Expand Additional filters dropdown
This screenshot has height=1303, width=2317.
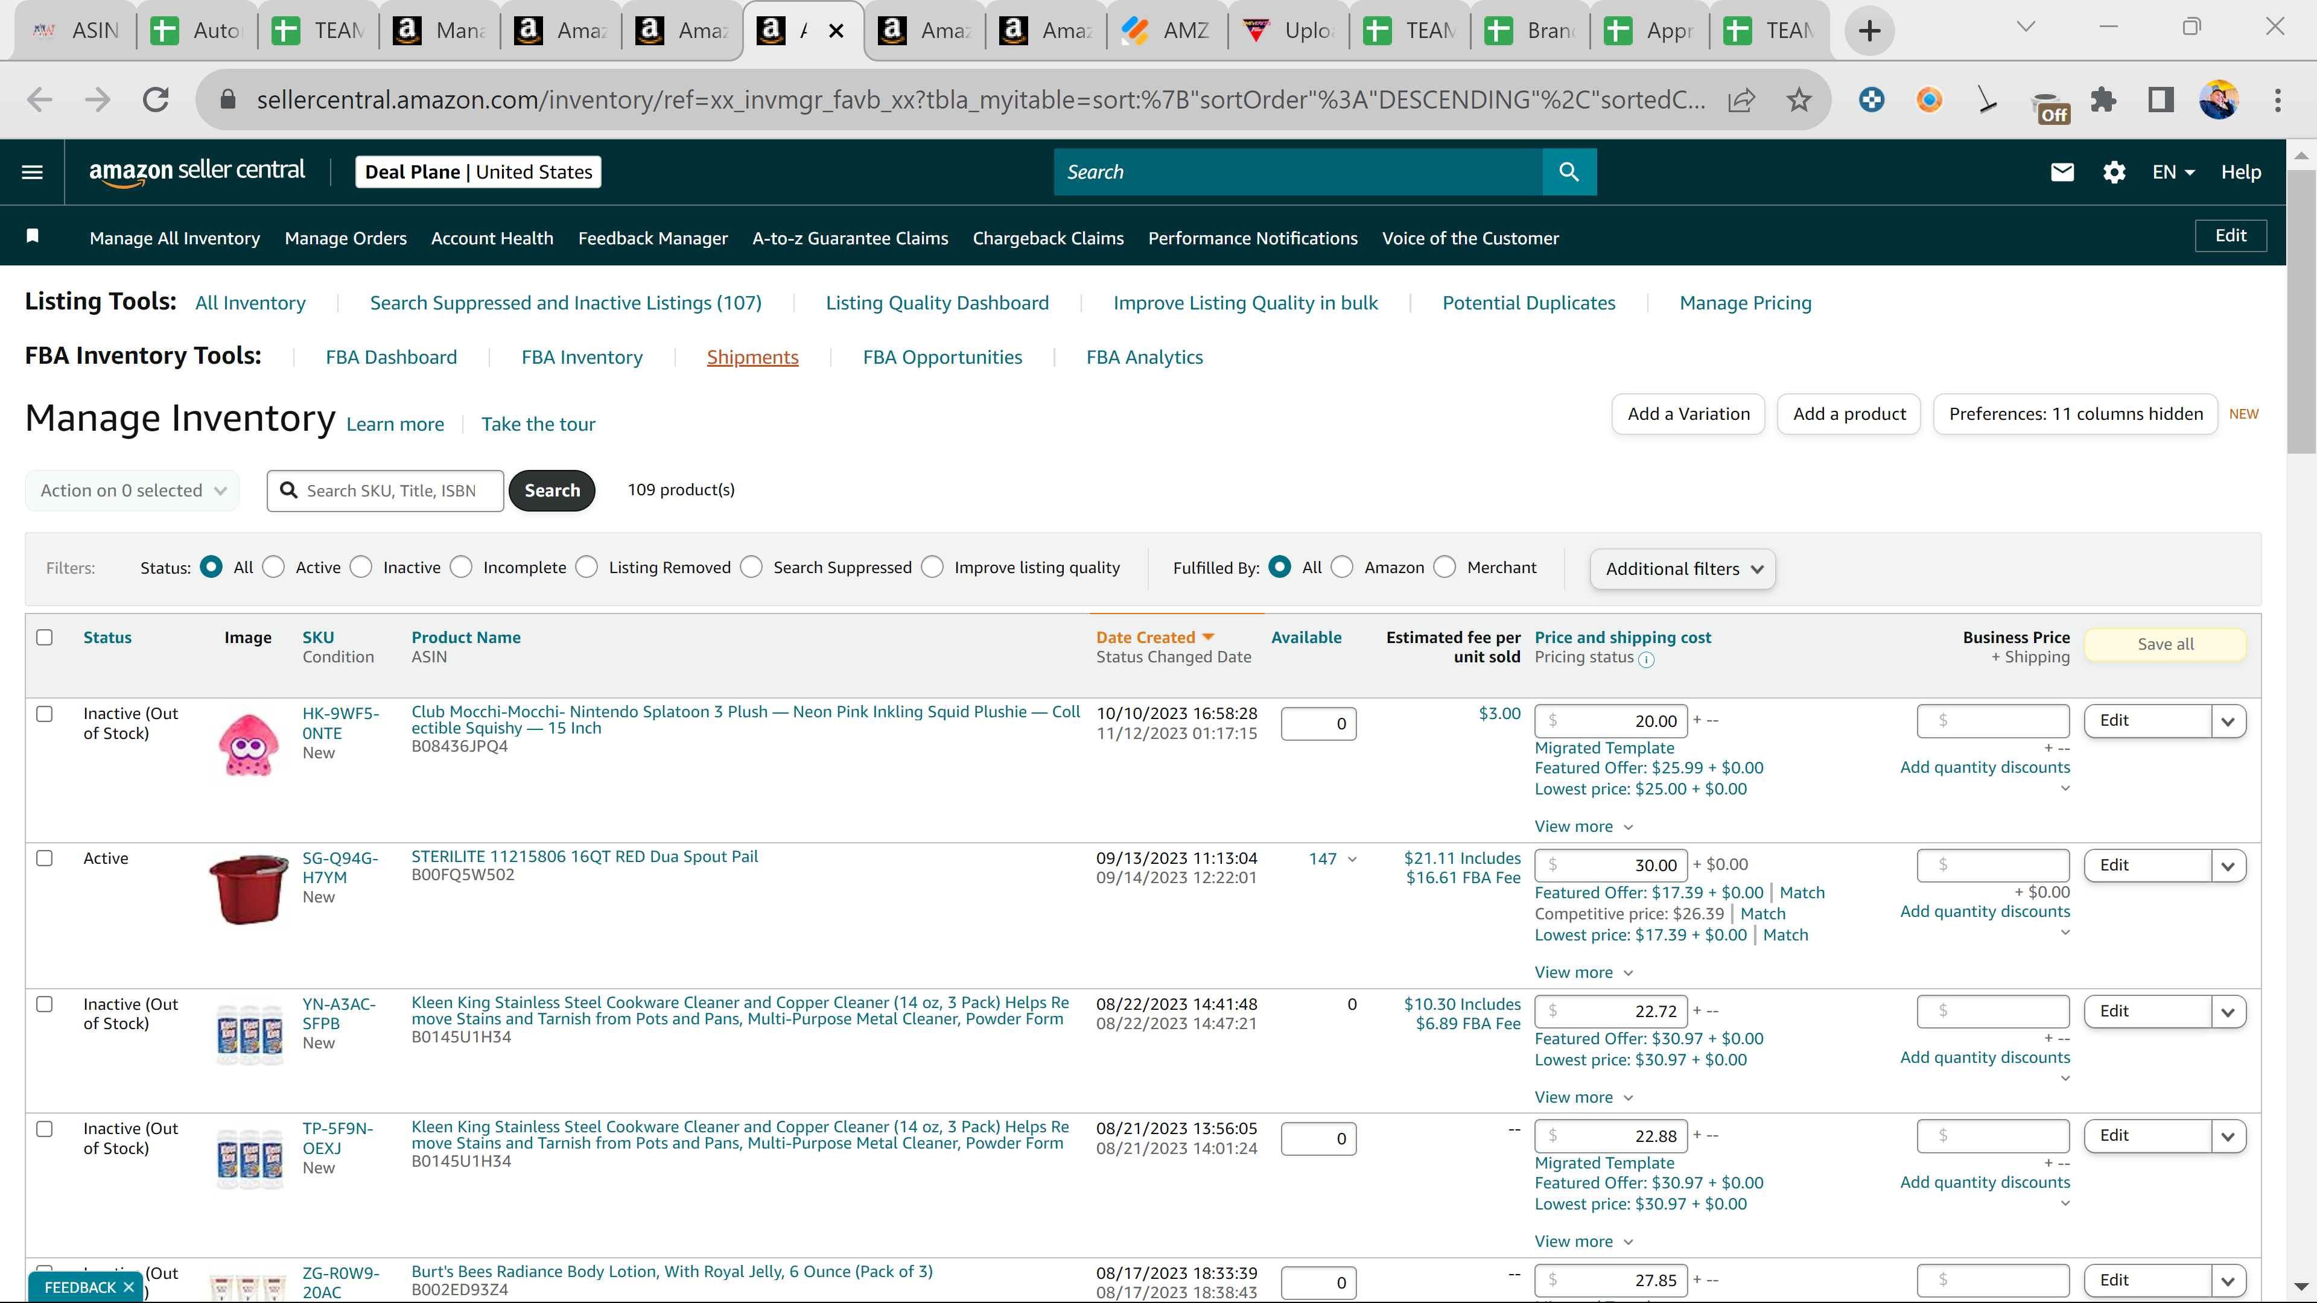click(1683, 568)
